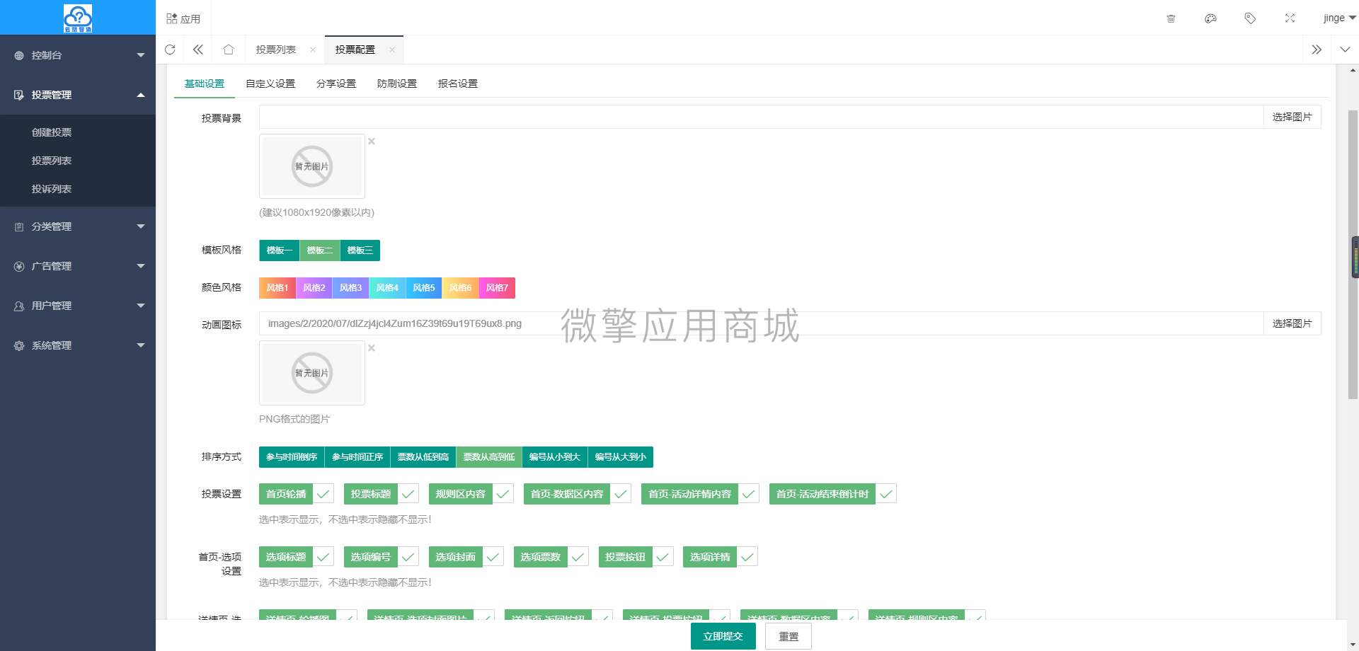Image resolution: width=1359 pixels, height=651 pixels.
Task: Select template 模板二
Action: pyautogui.click(x=320, y=250)
